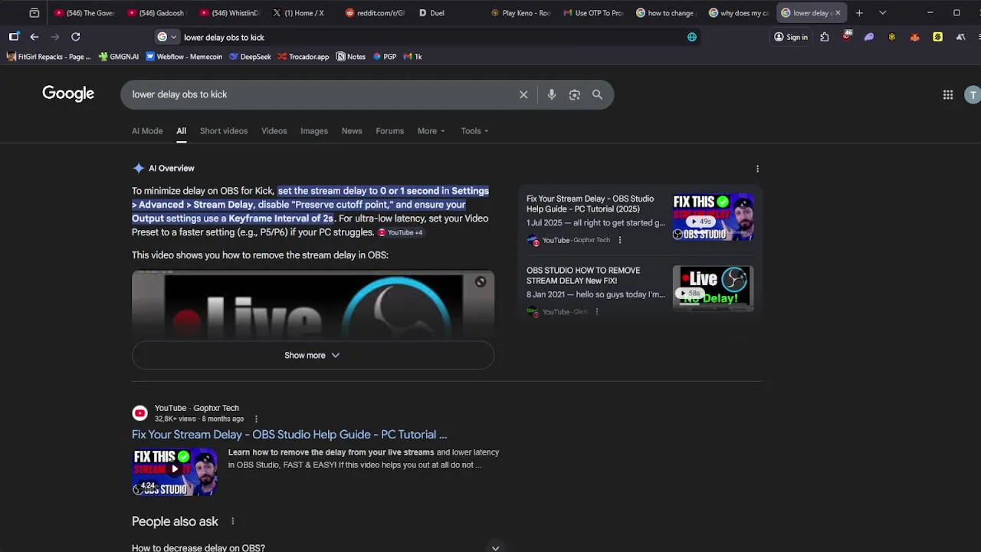
Task: Open the Tools dropdown
Action: (x=474, y=131)
